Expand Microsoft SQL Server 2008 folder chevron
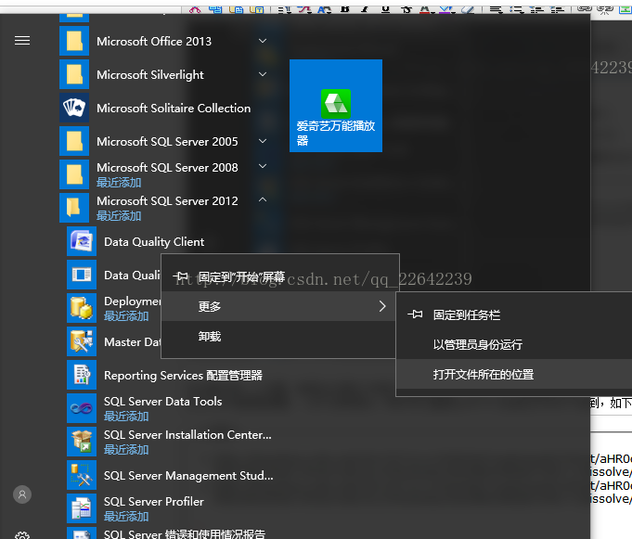This screenshot has width=632, height=539. click(263, 167)
